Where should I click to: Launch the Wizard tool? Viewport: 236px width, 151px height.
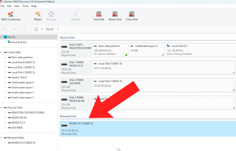coord(38,16)
